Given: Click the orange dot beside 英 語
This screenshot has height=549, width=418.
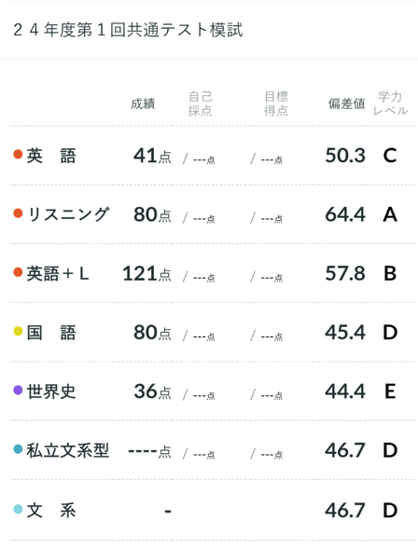Looking at the screenshot, I should pyautogui.click(x=18, y=154).
